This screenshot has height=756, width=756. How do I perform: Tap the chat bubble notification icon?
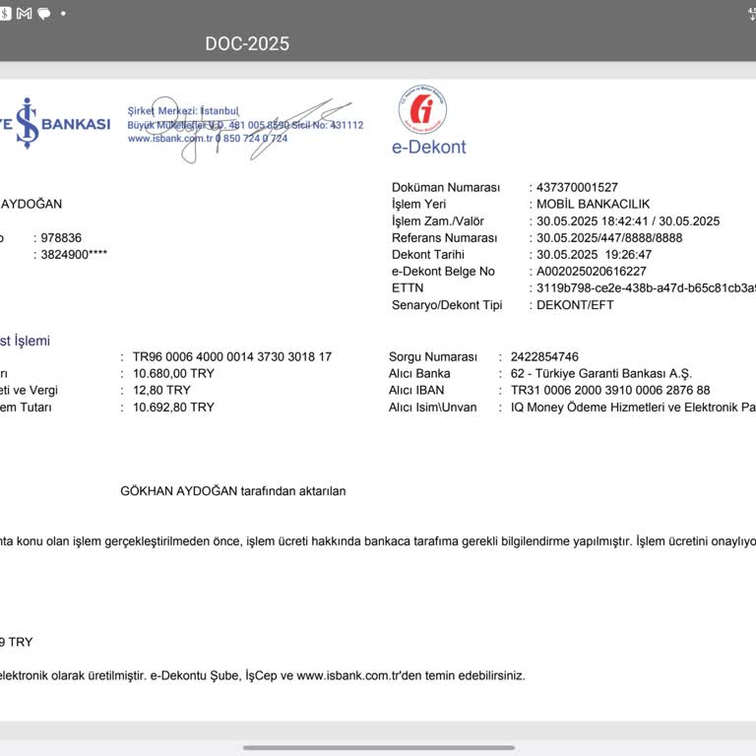pos(44,14)
